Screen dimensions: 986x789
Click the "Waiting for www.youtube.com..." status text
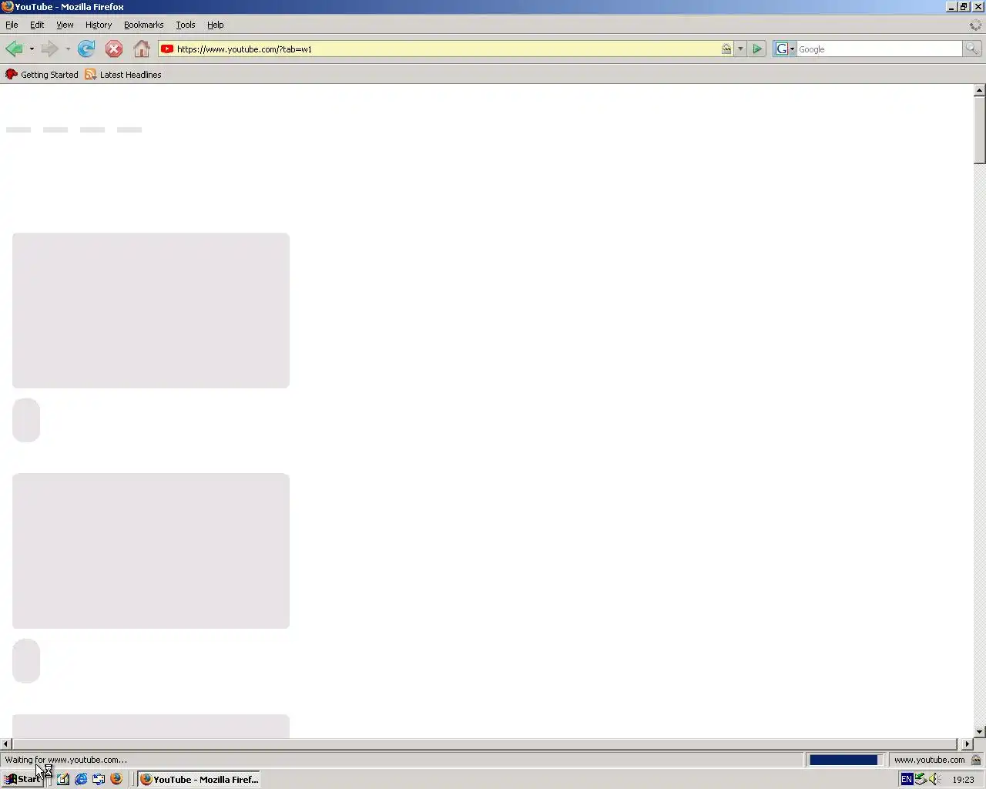click(x=66, y=760)
